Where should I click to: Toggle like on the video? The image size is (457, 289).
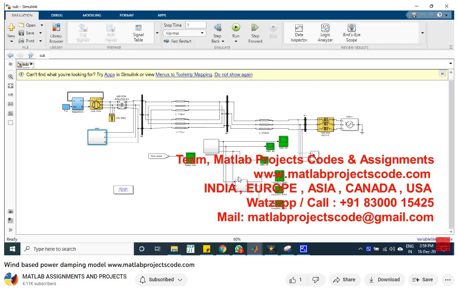296,280
